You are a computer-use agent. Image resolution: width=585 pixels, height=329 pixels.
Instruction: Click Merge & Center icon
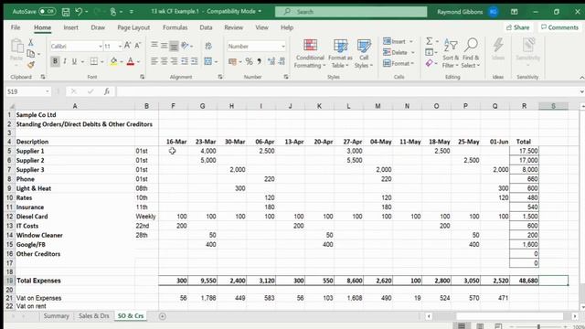pos(208,61)
